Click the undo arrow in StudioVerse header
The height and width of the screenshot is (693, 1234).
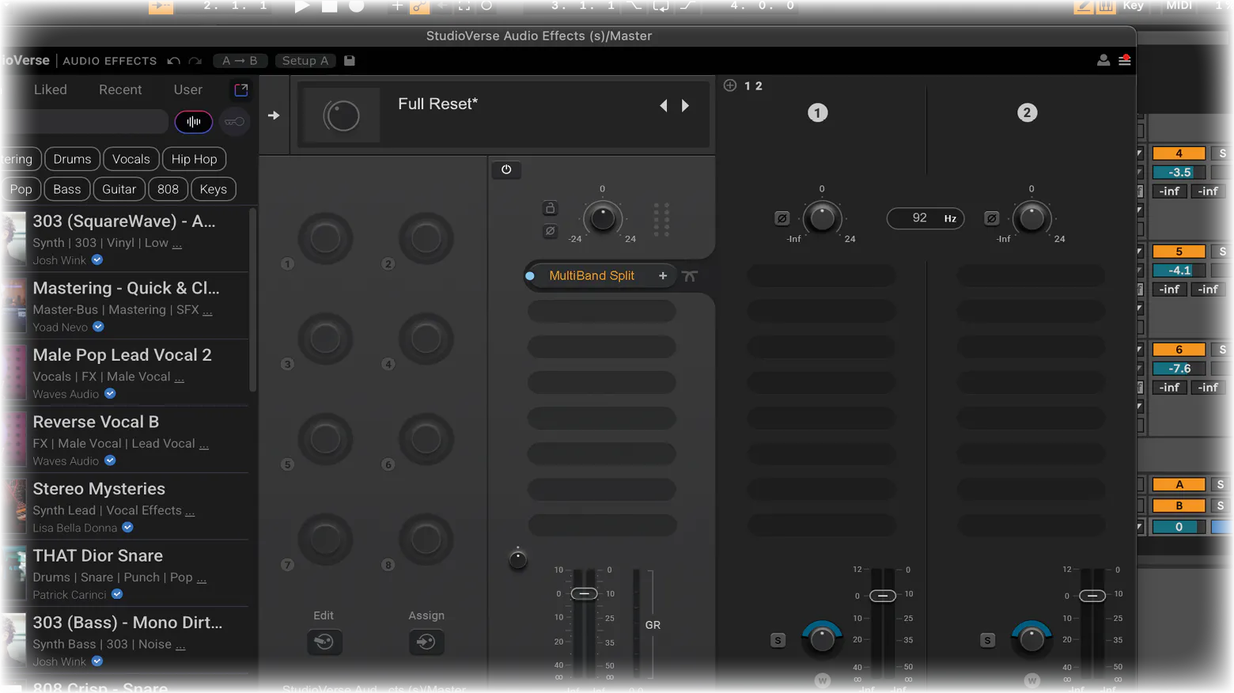tap(174, 61)
